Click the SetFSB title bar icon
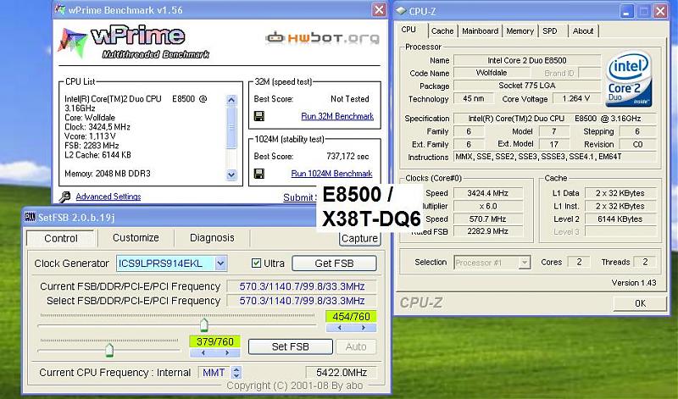Viewport: 678px width, 399px height. [x=30, y=217]
